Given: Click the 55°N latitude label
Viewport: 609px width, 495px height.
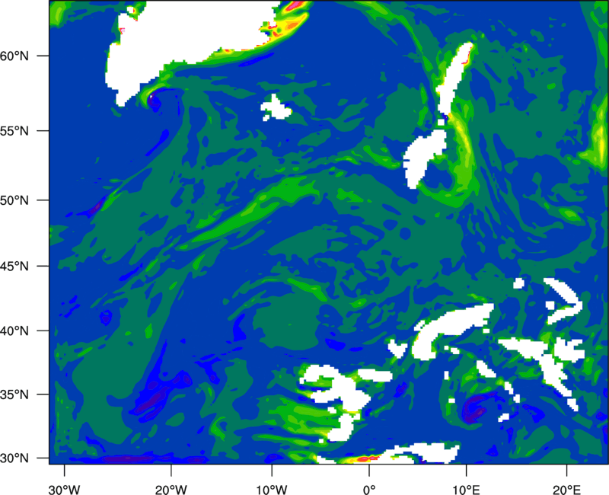Looking at the screenshot, I should coord(14,131).
